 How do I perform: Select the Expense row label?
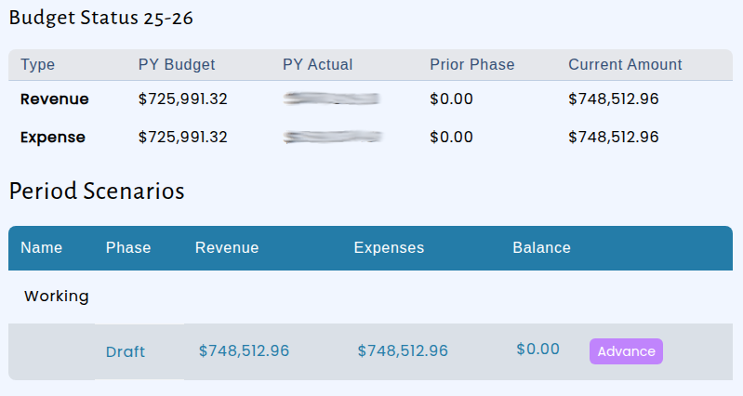[x=53, y=138]
